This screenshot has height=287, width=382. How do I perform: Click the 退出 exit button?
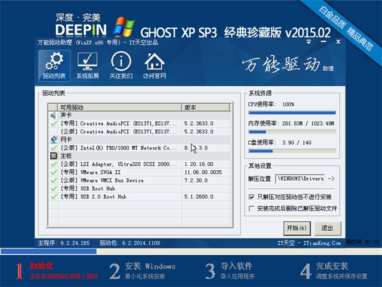(x=327, y=228)
